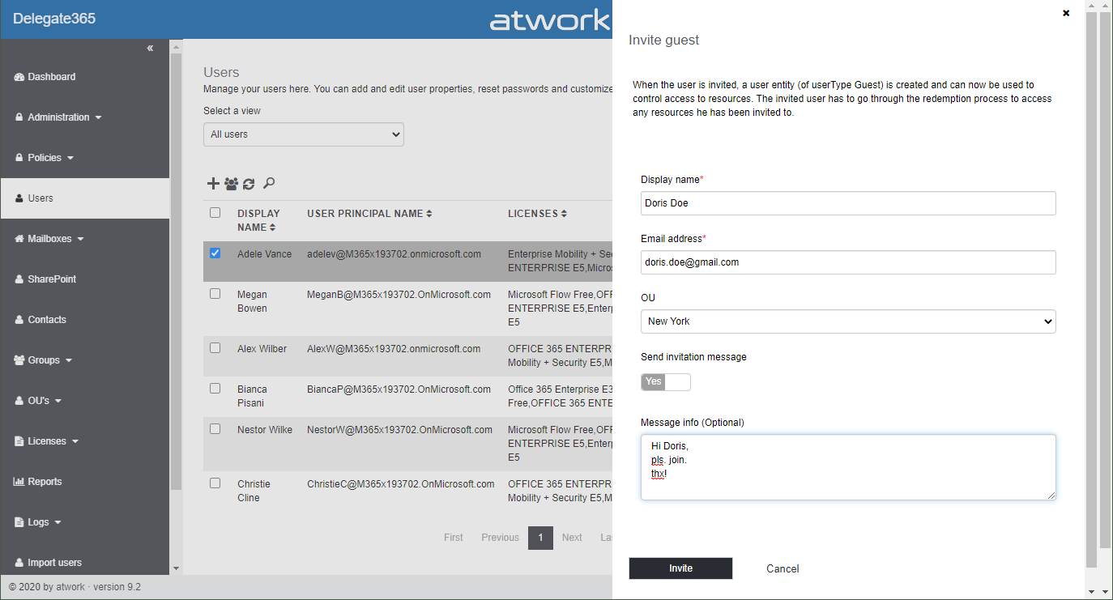
Task: Click the sidebar vertical scrollbar
Action: pos(176,271)
